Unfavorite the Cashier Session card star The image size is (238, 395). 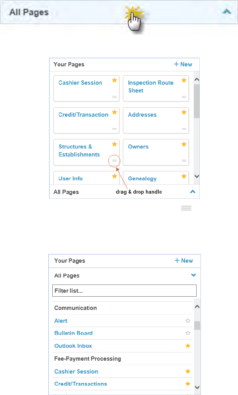pos(114,80)
